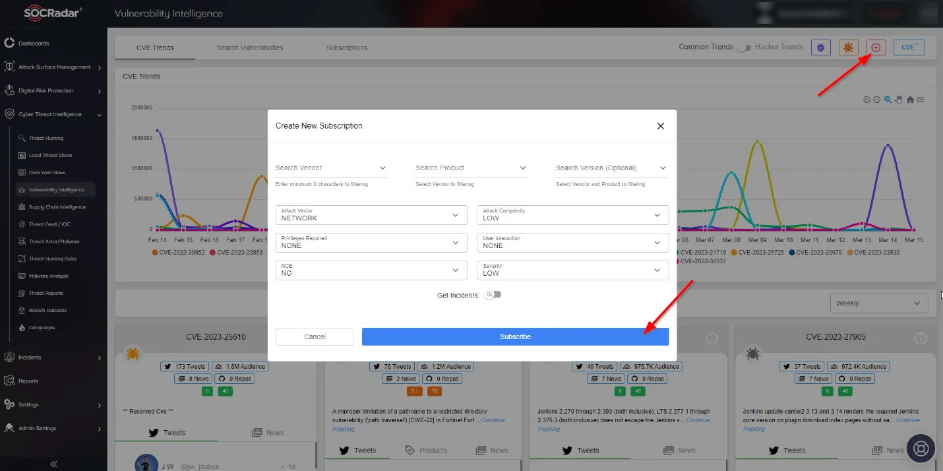Click the purple bug icon button
The height and width of the screenshot is (471, 943).
pyautogui.click(x=820, y=47)
